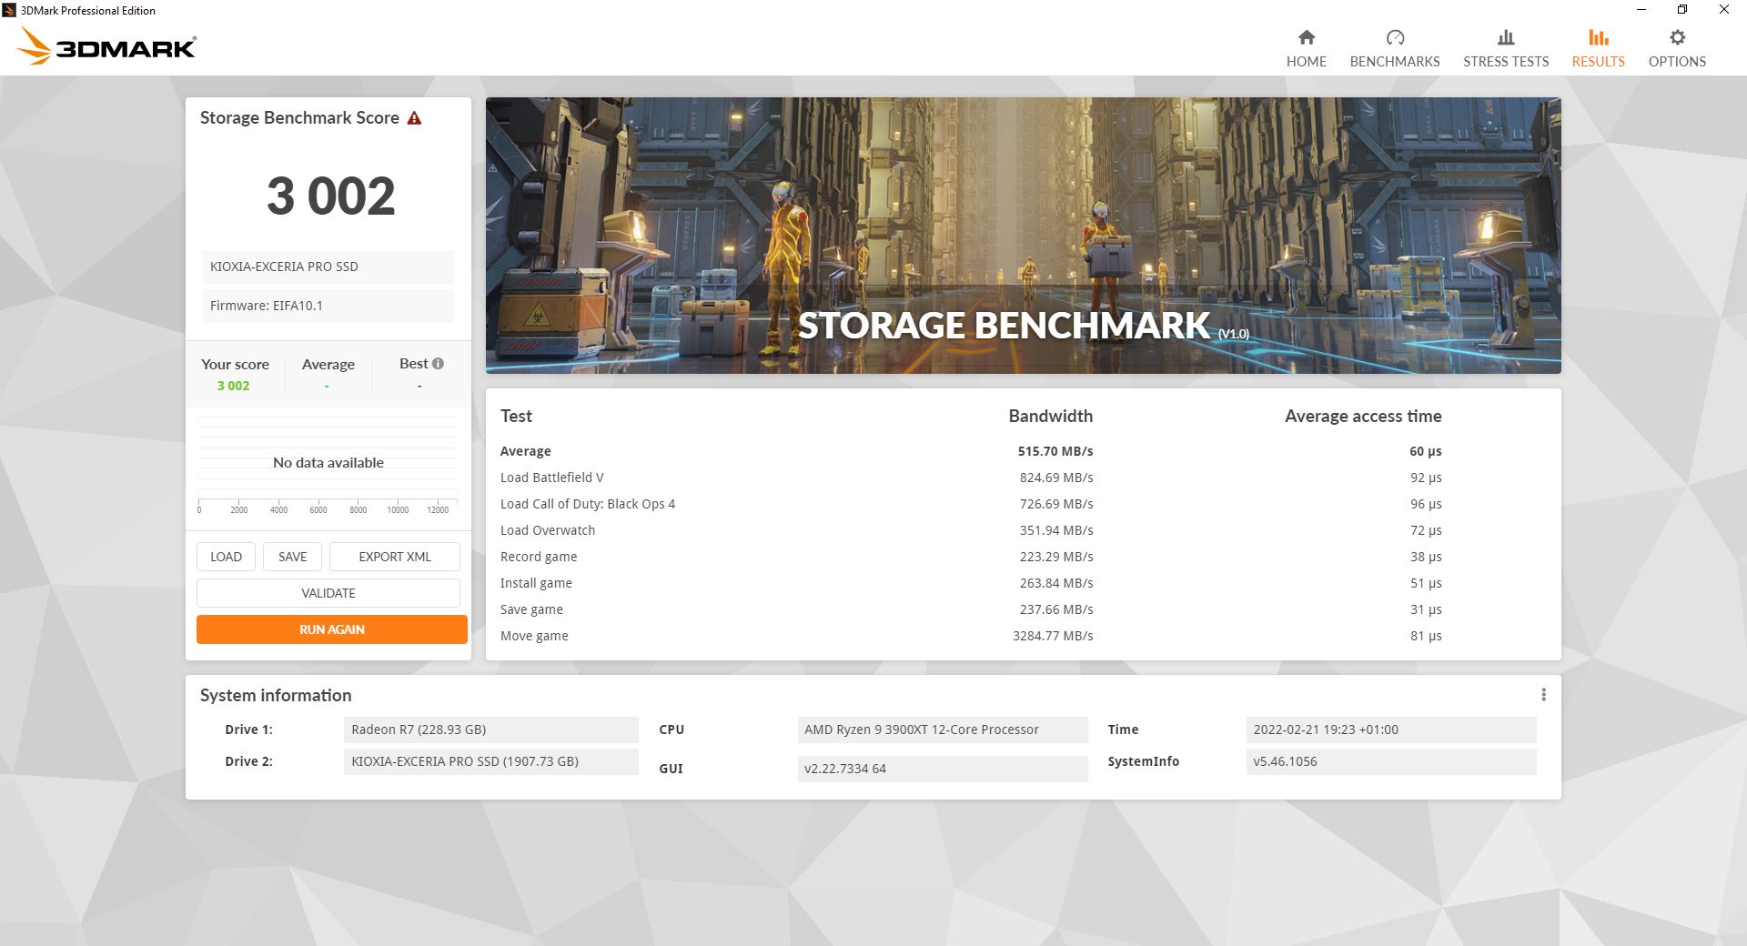
Task: Click the 824.69 MB/s bandwidth value
Action: click(1055, 478)
